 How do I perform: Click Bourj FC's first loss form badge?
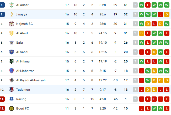[x=142, y=108]
